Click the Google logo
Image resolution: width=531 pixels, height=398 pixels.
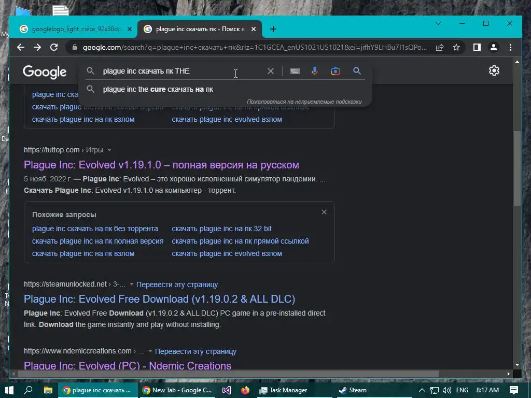tap(45, 72)
